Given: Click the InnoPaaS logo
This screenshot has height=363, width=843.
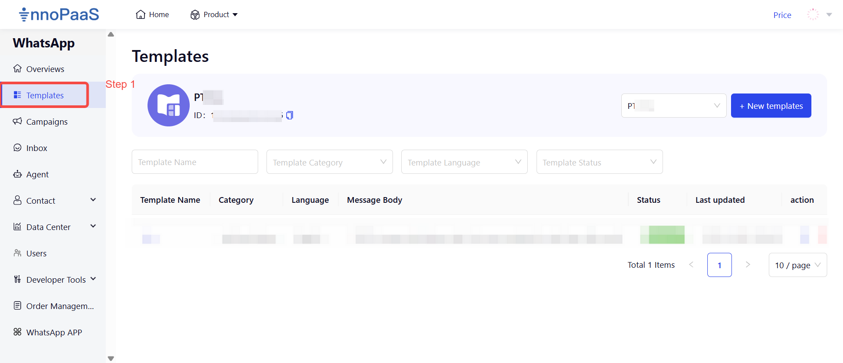Looking at the screenshot, I should [x=59, y=14].
